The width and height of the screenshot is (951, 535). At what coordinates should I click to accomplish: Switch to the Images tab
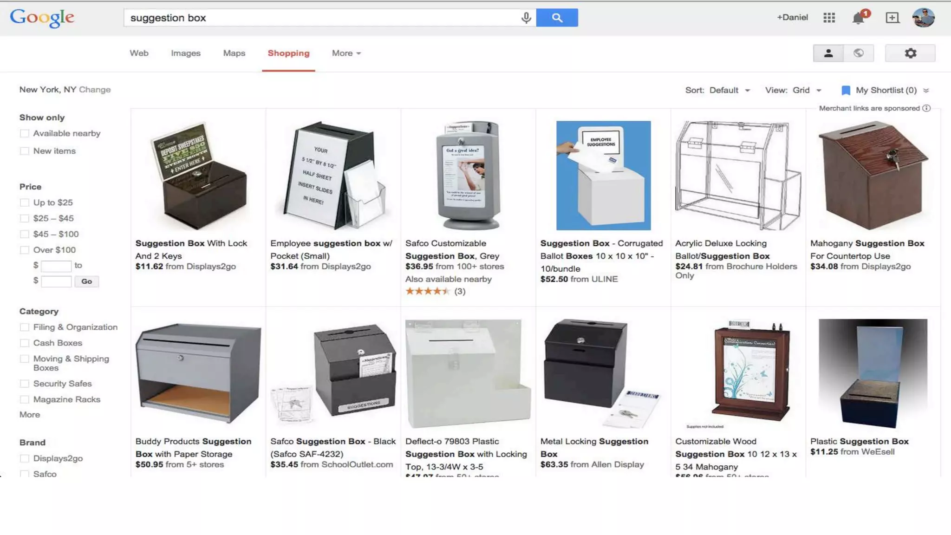pos(186,53)
